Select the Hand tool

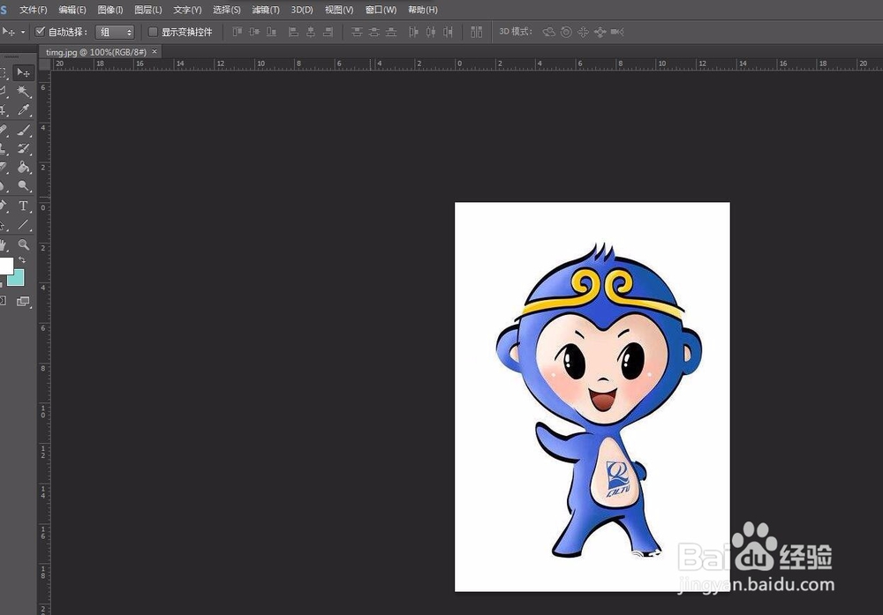click(4, 244)
